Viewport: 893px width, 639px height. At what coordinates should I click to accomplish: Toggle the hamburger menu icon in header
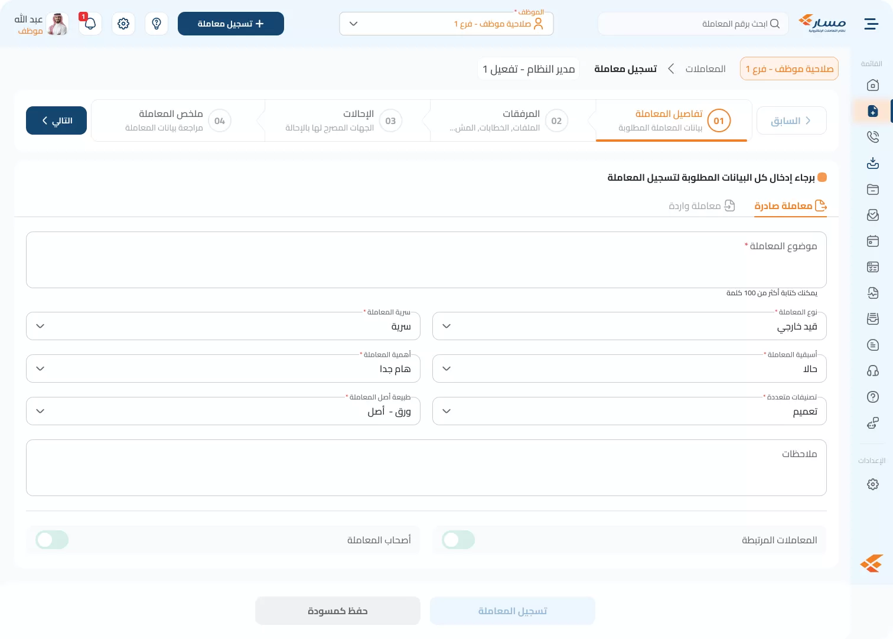pyautogui.click(x=871, y=24)
